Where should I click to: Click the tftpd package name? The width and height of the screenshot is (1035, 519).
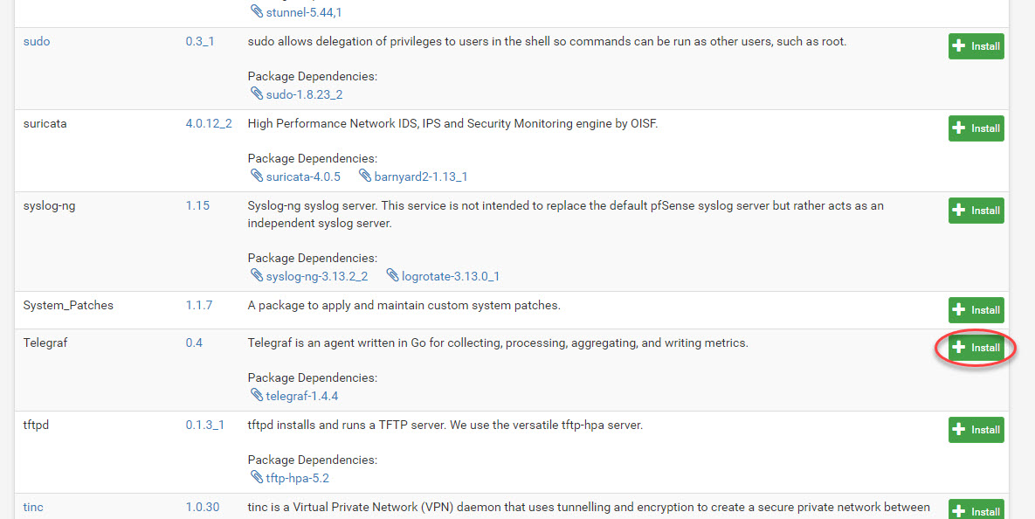pyautogui.click(x=37, y=426)
